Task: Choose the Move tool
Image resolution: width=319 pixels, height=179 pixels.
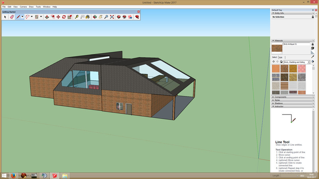Action: coord(59,17)
